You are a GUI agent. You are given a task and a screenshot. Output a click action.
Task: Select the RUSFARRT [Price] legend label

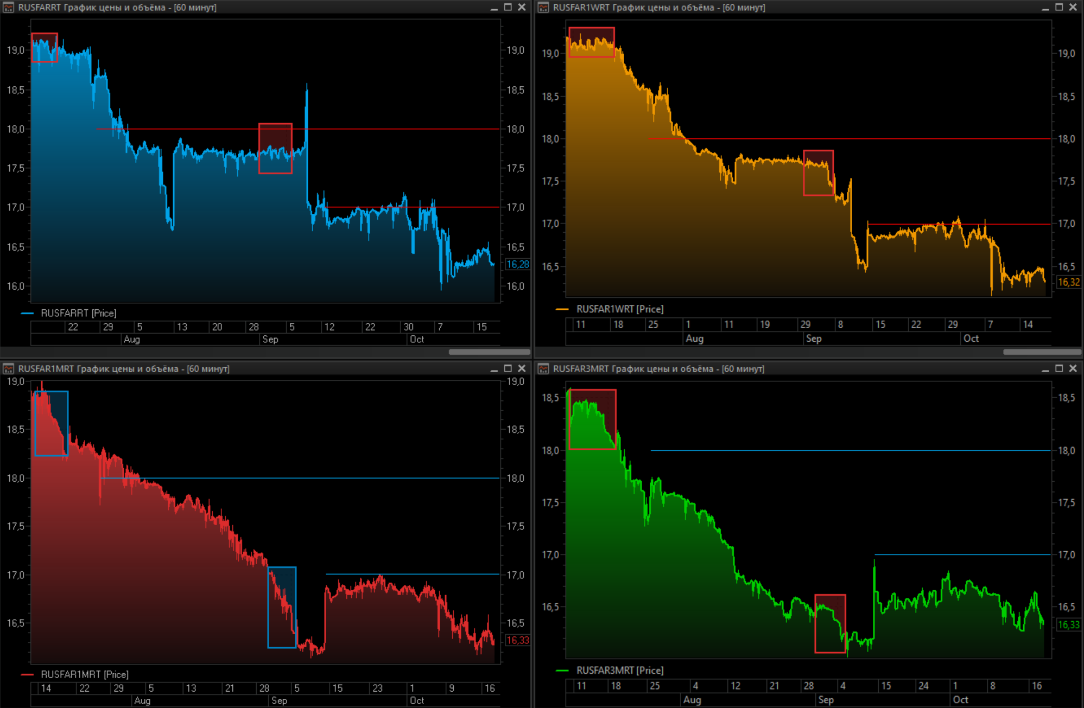(78, 313)
